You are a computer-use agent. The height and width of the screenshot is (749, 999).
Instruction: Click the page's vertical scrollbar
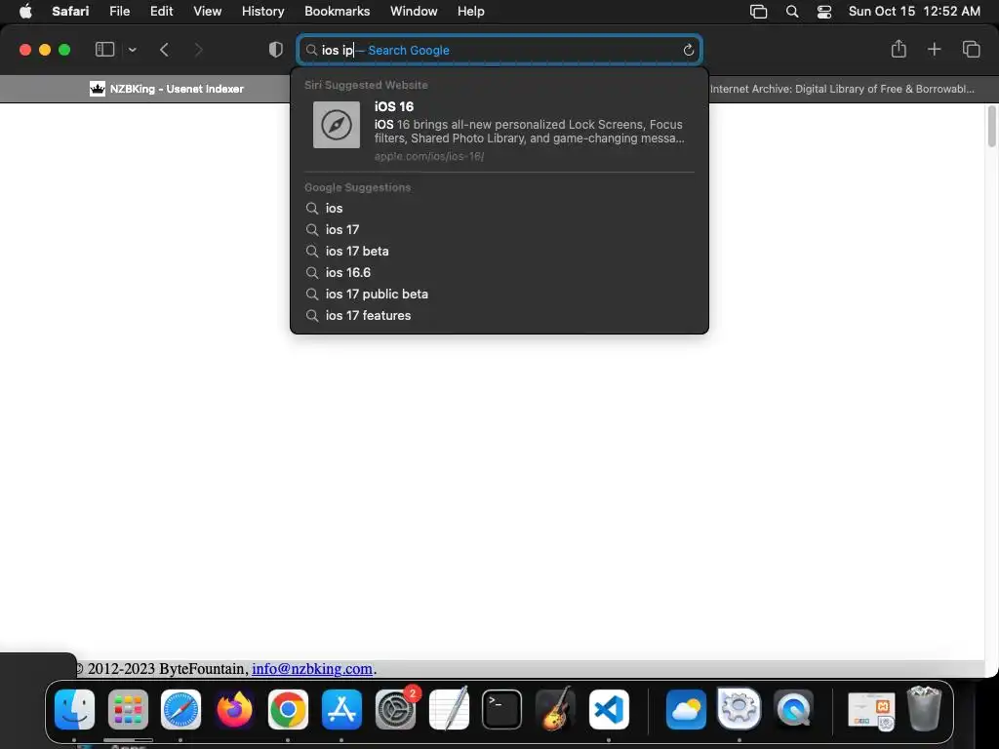tap(991, 126)
